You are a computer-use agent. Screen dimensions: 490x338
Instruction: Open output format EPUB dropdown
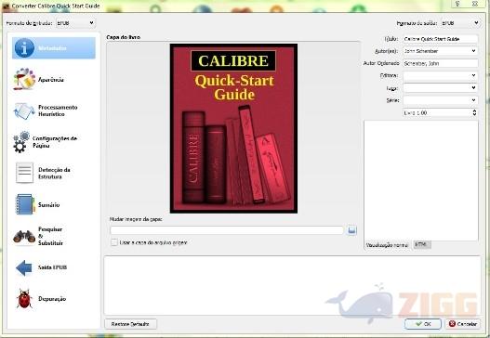coord(460,23)
